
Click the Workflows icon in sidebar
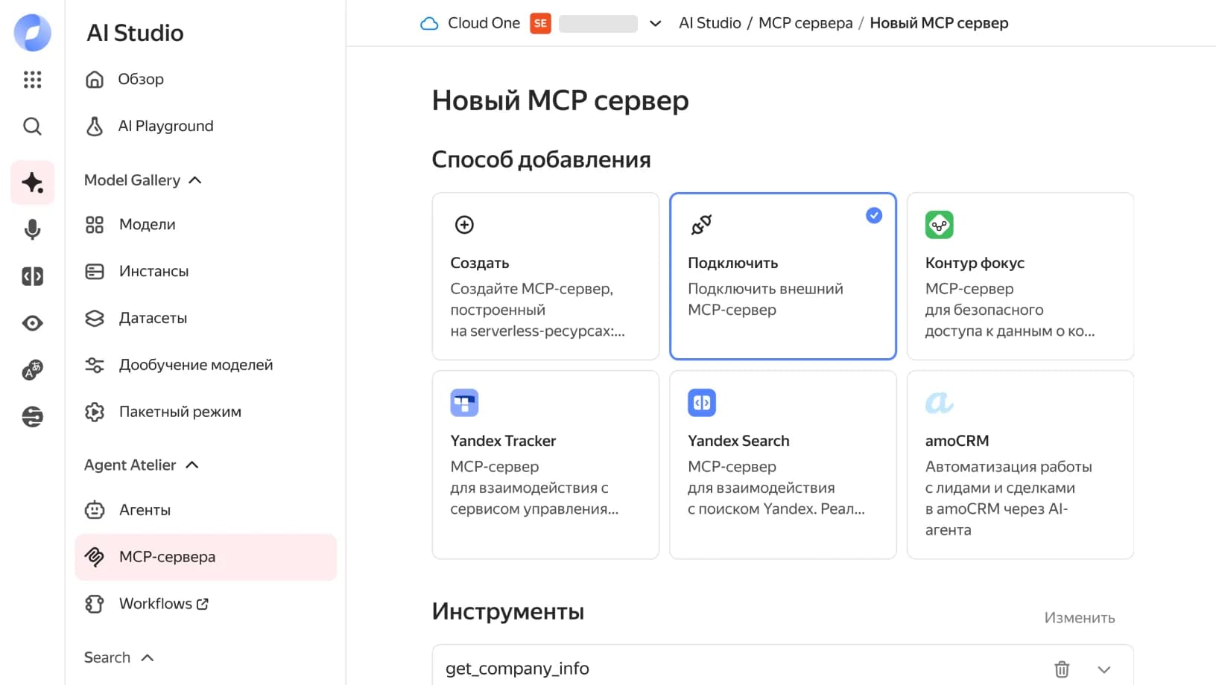pyautogui.click(x=95, y=604)
